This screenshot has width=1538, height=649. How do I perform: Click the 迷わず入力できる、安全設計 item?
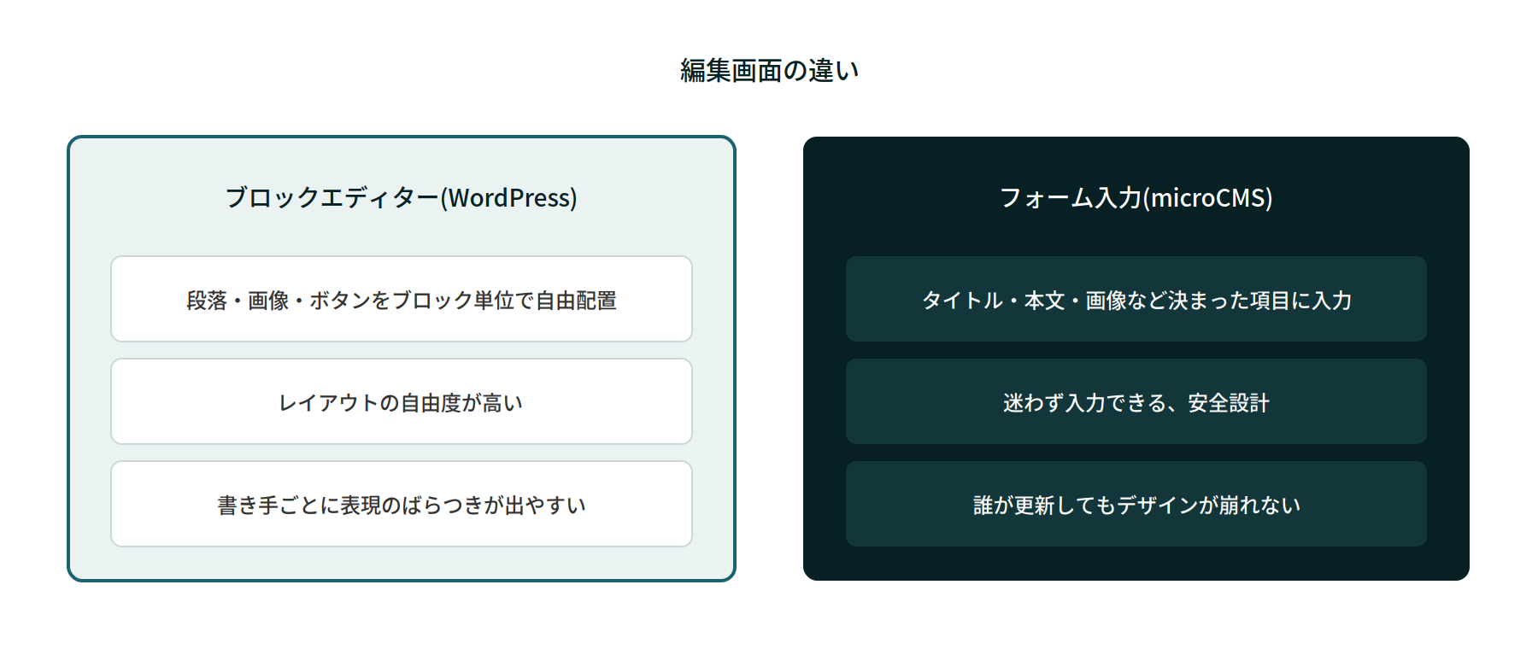coord(1136,401)
